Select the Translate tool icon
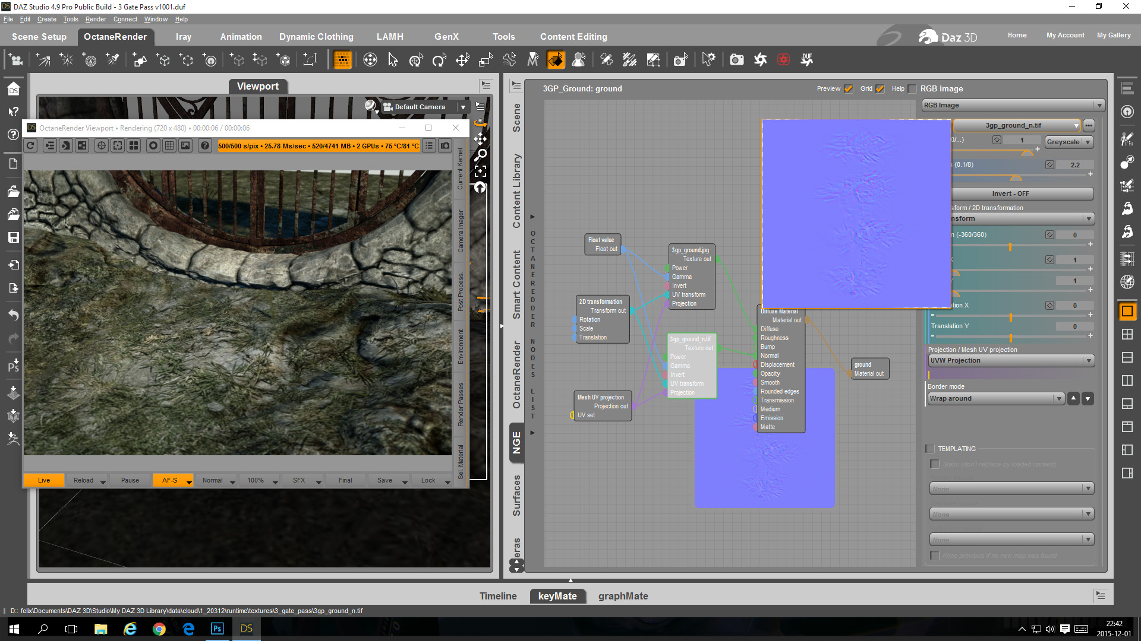The width and height of the screenshot is (1141, 641). coord(462,59)
